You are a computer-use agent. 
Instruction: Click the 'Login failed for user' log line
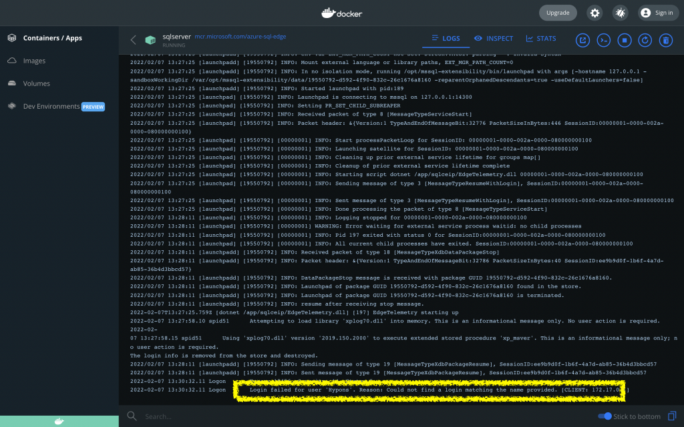tap(379, 390)
